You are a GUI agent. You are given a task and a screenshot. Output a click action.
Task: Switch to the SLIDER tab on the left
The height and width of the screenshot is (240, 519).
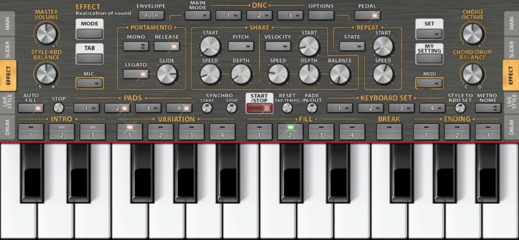[8, 48]
